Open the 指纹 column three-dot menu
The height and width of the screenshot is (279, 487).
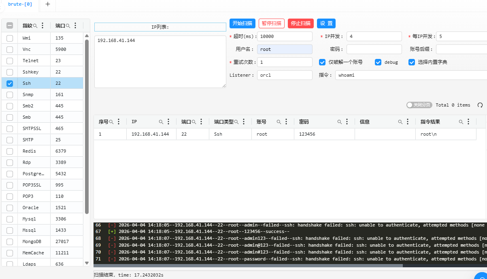(x=43, y=25)
